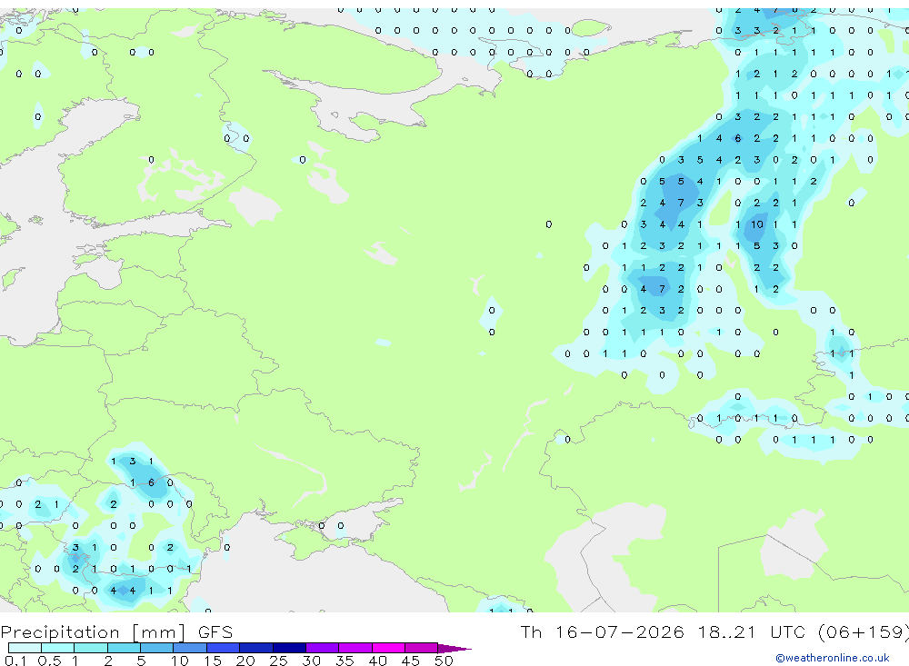This screenshot has width=909, height=666.
Task: Pick the 45–50 mm legend color swatch
Action: 422,648
